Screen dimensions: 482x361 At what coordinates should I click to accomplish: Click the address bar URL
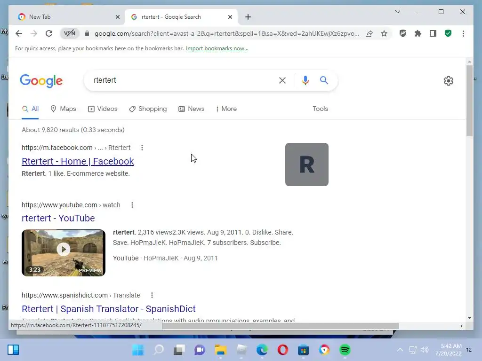click(x=227, y=33)
